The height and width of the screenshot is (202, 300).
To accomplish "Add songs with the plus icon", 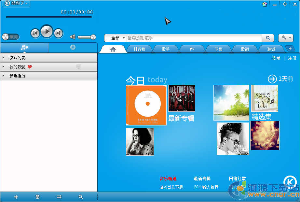I will tap(16, 197).
